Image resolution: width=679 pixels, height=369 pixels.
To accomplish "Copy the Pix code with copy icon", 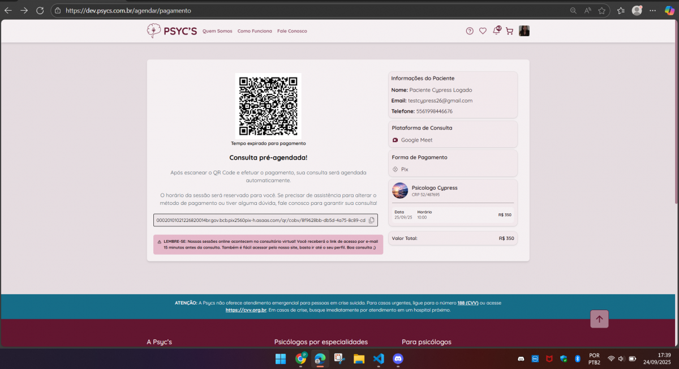I will [372, 220].
